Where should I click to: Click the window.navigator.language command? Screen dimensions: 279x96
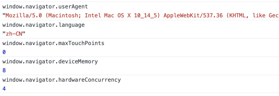(44, 25)
